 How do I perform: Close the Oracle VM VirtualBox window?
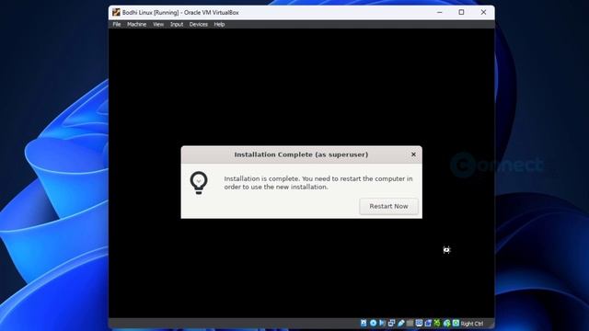483,12
